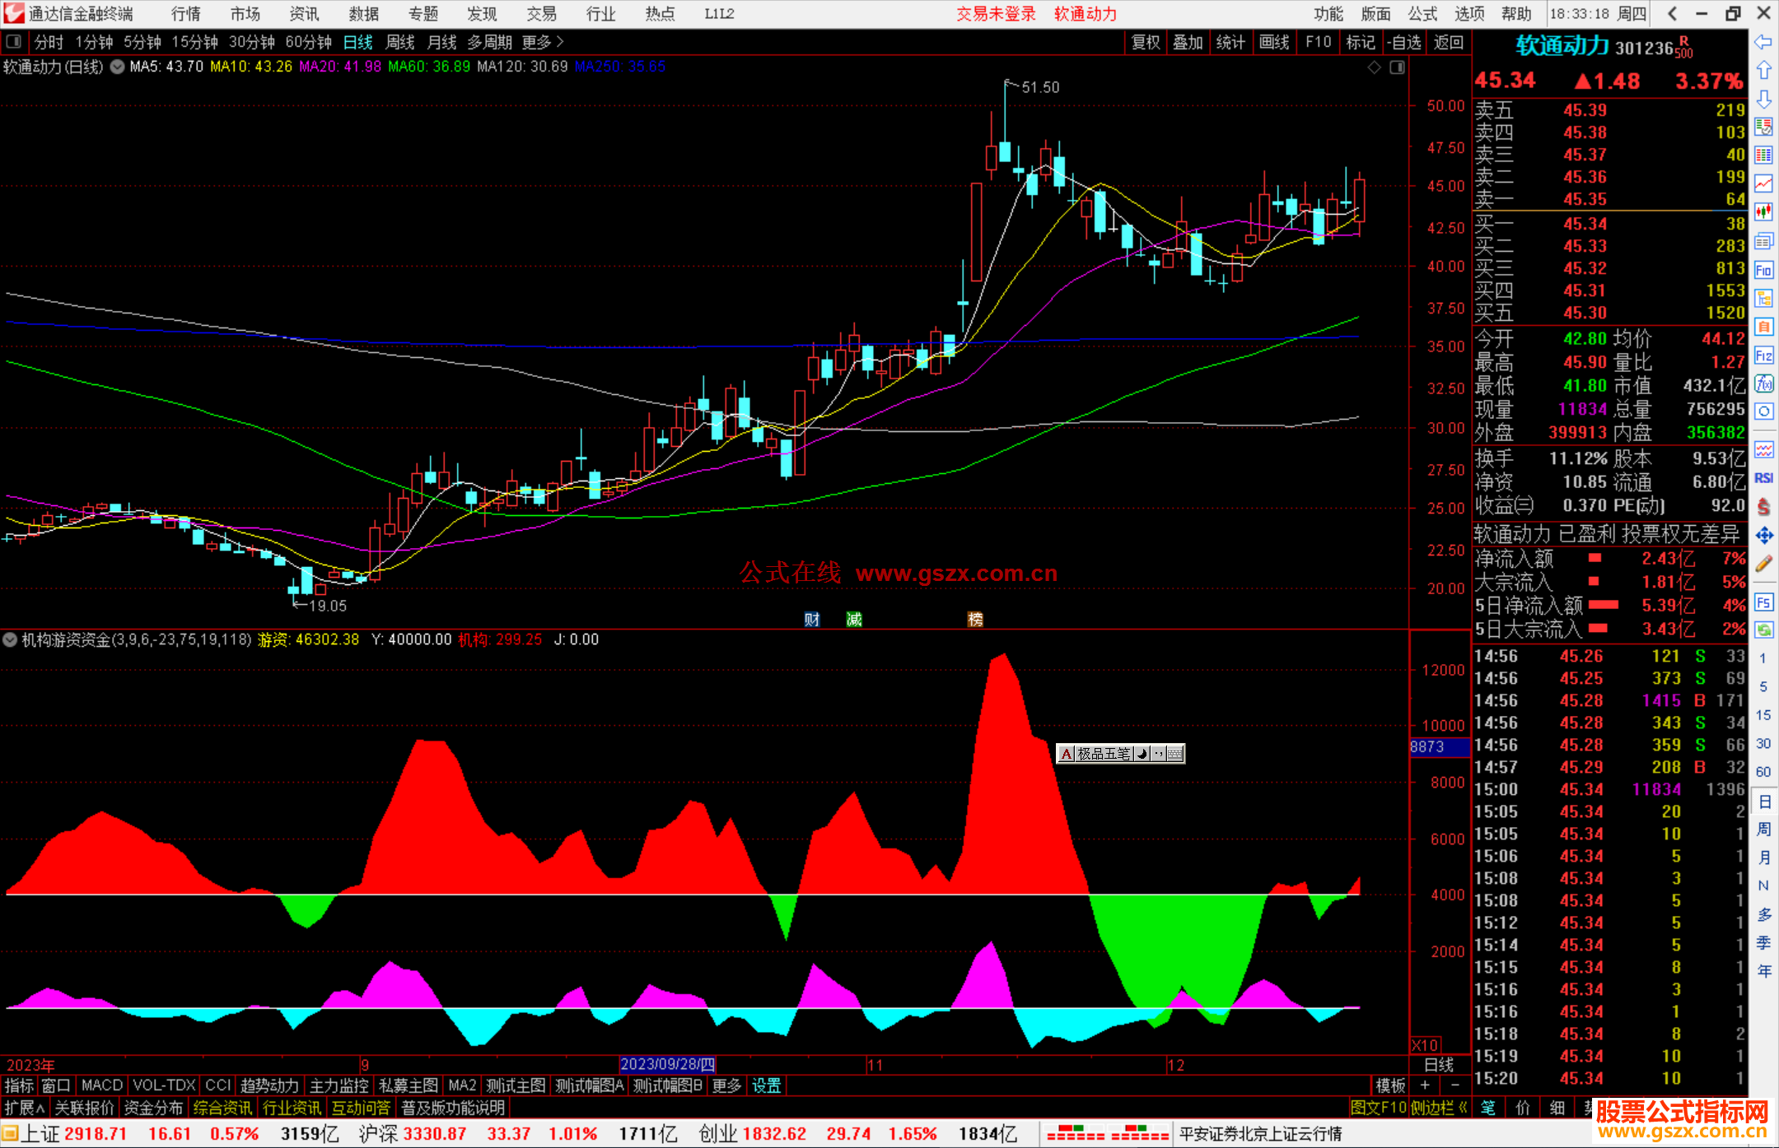Toggle the round button beside 软通动力(日线)
The height and width of the screenshot is (1148, 1779).
click(x=117, y=67)
